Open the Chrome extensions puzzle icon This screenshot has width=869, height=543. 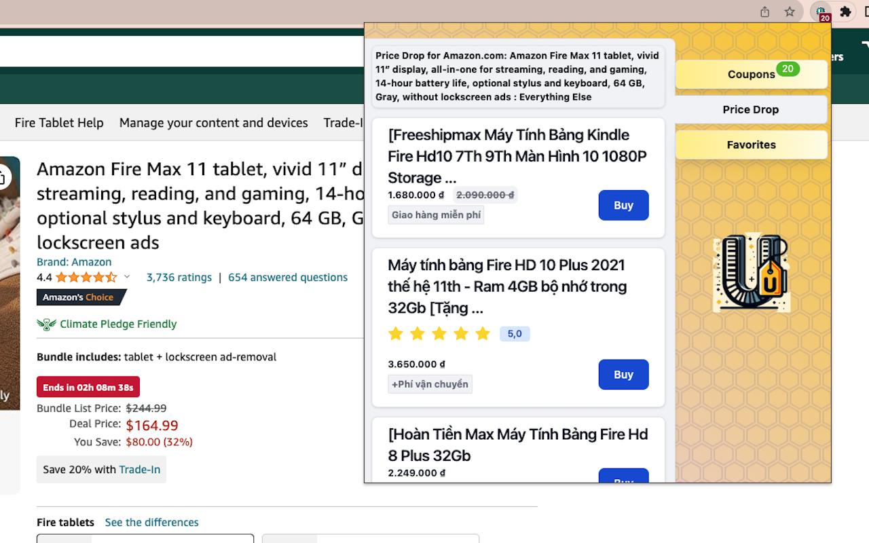[x=845, y=12]
